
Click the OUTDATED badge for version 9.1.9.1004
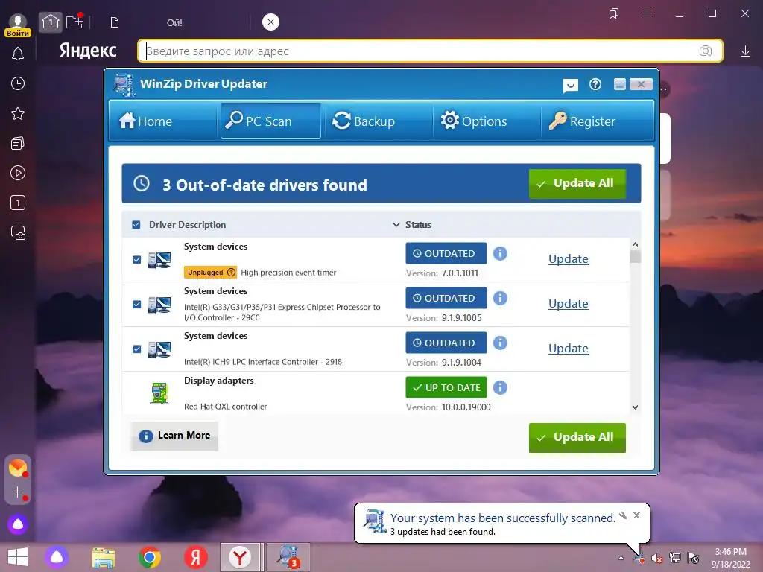point(446,343)
